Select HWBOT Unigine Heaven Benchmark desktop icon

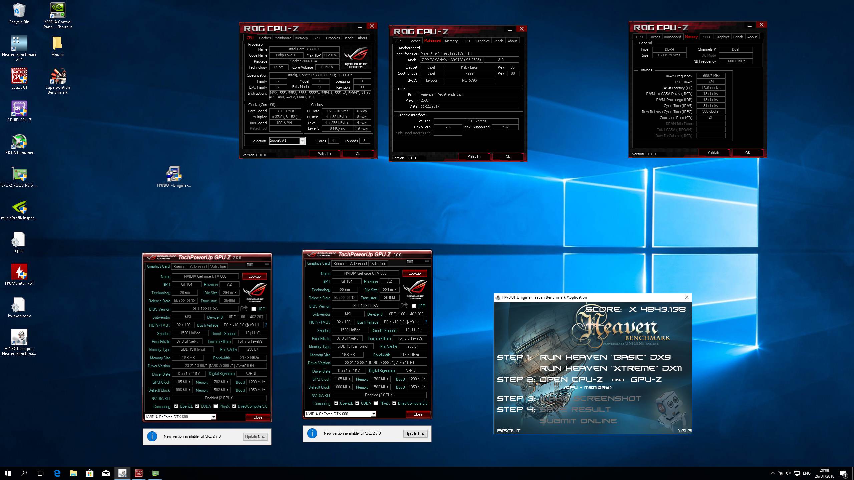coord(19,342)
